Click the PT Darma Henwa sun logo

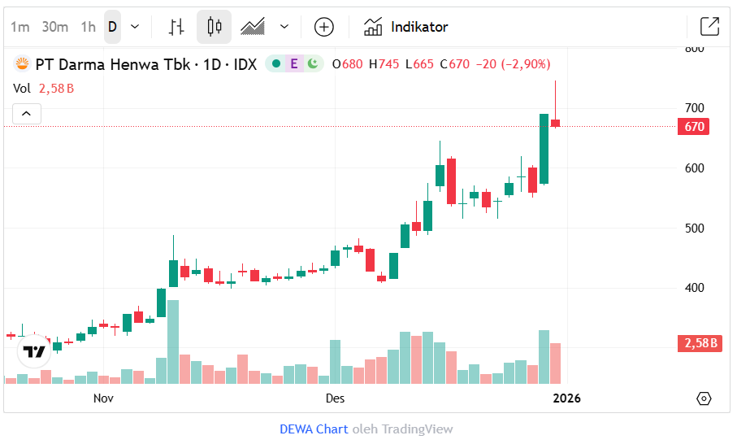[23, 64]
